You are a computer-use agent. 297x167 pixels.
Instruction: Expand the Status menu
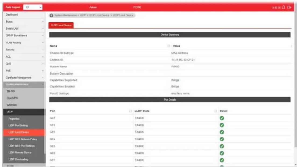pos(24,22)
